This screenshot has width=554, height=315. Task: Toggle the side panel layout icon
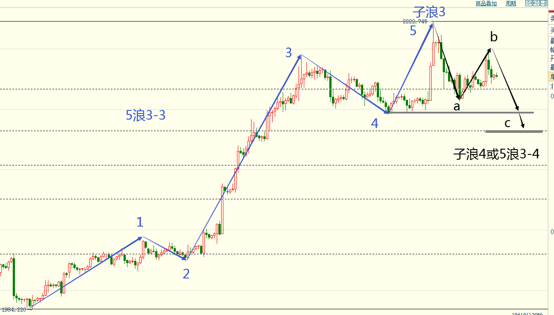(x=543, y=3)
